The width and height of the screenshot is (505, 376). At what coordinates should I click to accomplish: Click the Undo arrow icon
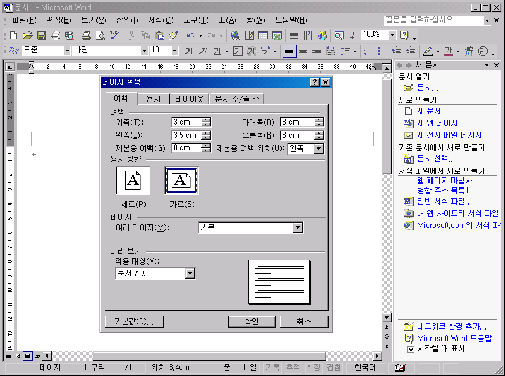pyautogui.click(x=191, y=35)
